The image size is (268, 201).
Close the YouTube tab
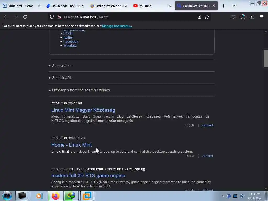click(170, 6)
